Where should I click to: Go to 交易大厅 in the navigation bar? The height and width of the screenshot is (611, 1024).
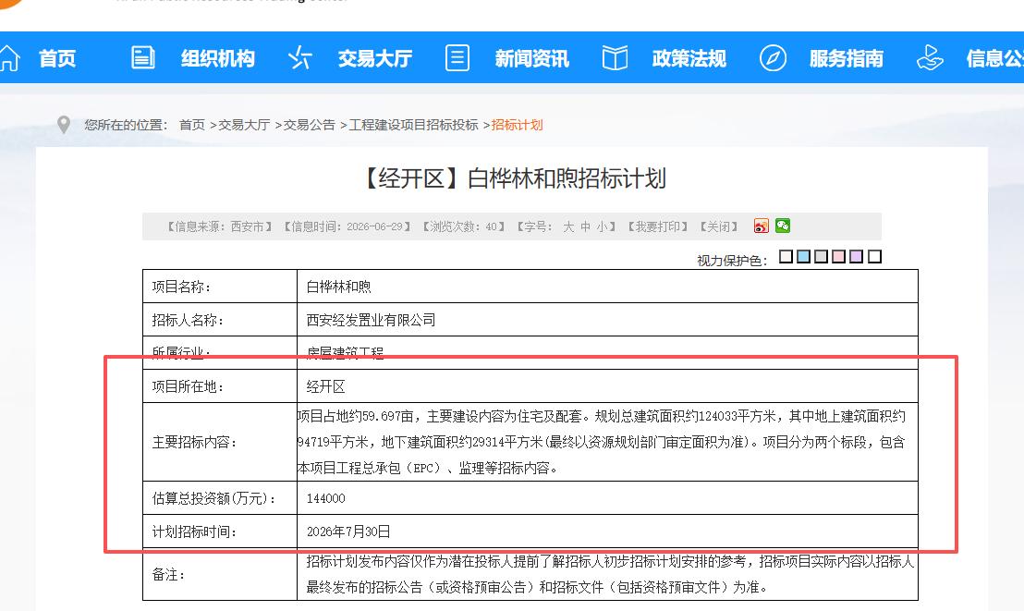(x=375, y=58)
